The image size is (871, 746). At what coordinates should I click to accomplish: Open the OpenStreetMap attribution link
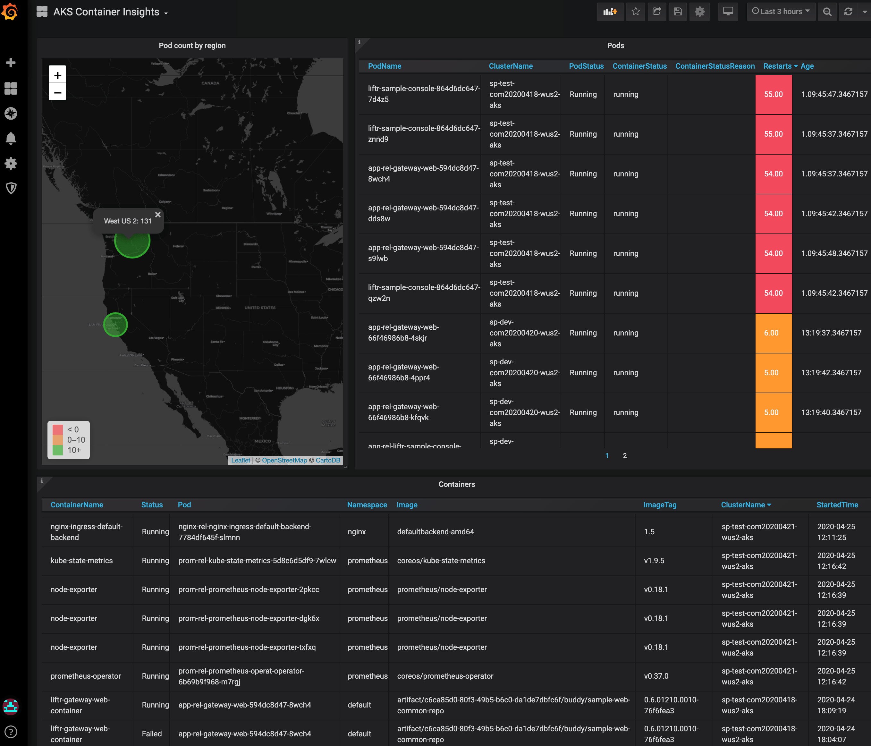click(x=284, y=460)
